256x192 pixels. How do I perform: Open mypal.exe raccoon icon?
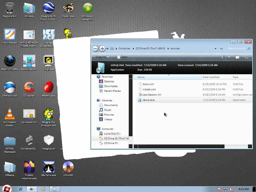[x=68, y=10]
